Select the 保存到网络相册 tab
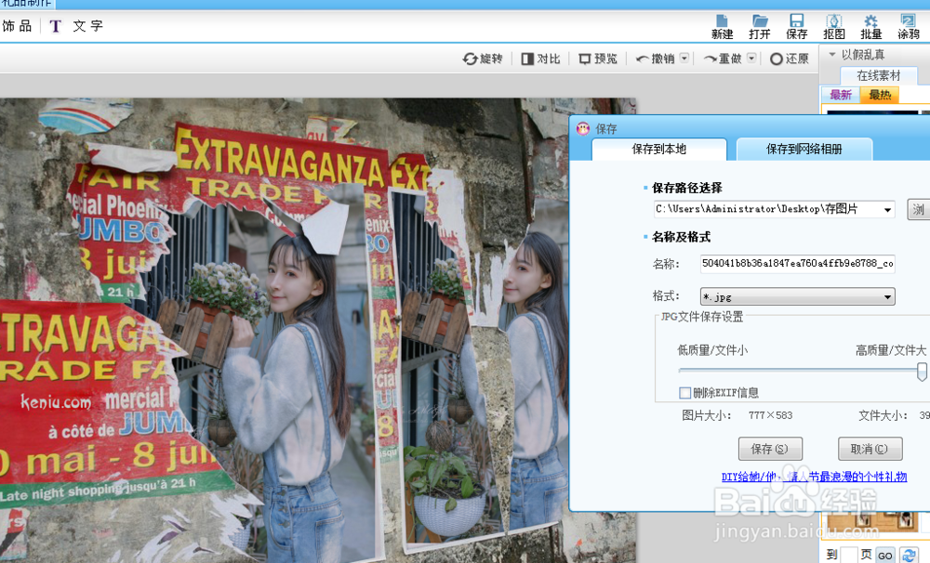The width and height of the screenshot is (930, 563). click(804, 150)
